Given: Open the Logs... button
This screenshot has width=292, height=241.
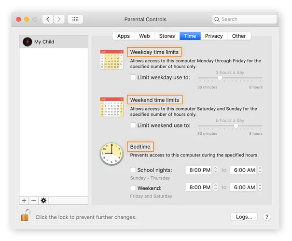Looking at the screenshot, I should (x=244, y=217).
